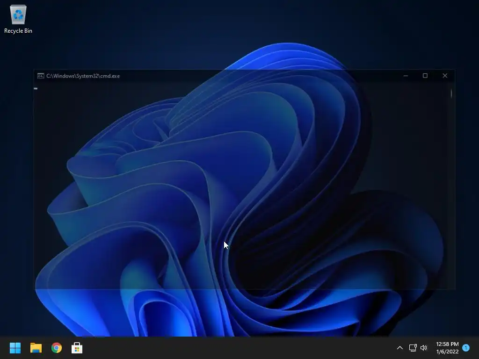Click the volume speaker icon
Viewport: 479px width, 359px height.
point(424,348)
